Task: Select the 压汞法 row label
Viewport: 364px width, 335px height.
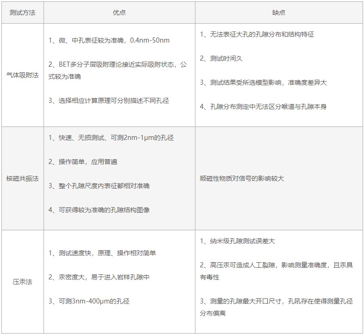Action: [22, 282]
